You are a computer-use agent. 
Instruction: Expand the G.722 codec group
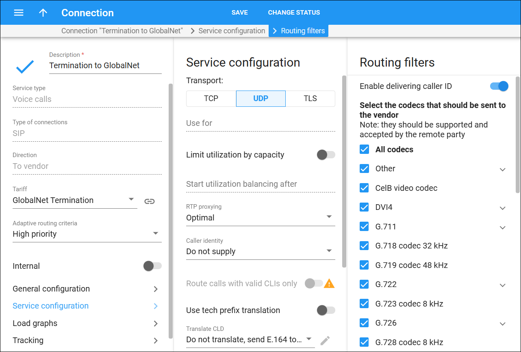point(503,285)
